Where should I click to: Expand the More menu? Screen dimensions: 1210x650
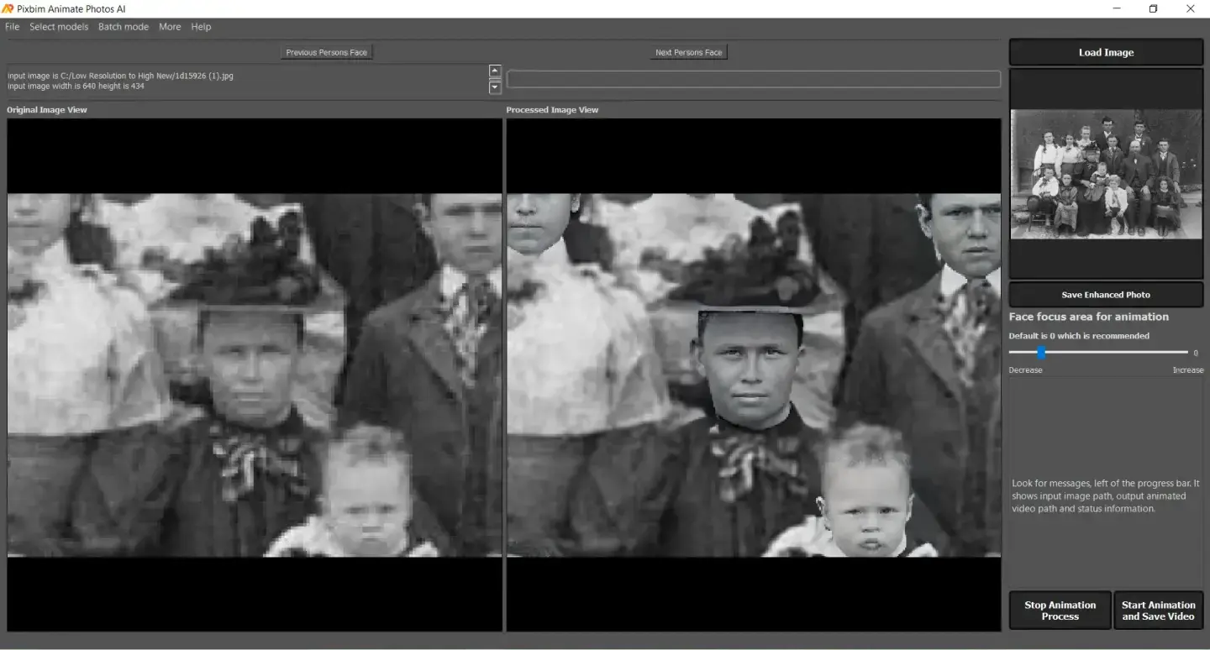(x=170, y=27)
